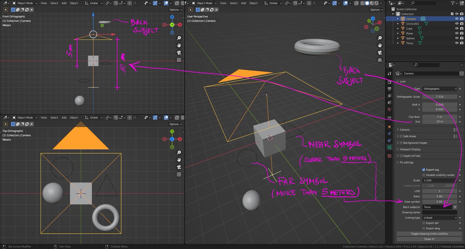Click the Clip End 10 m field
Screen dimensions: 465x249
(440, 121)
